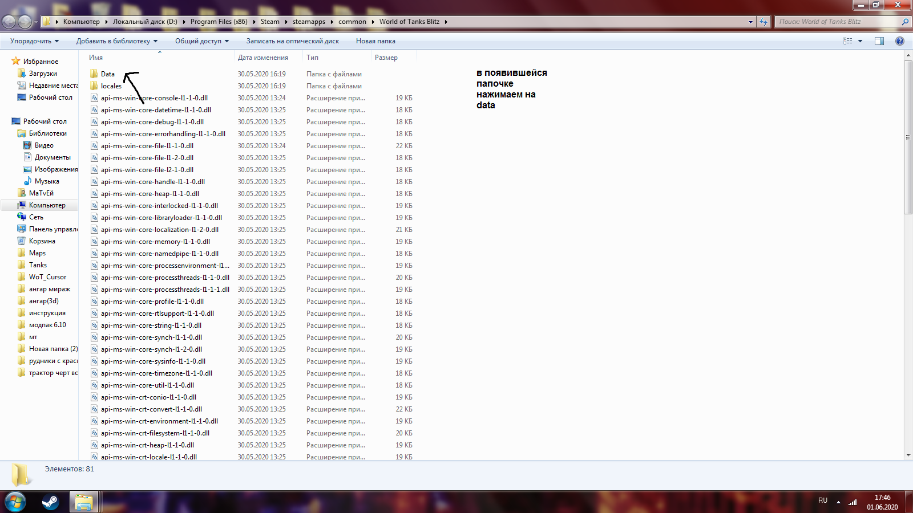
Task: Select инструкция folder in sidebar
Action: point(47,313)
